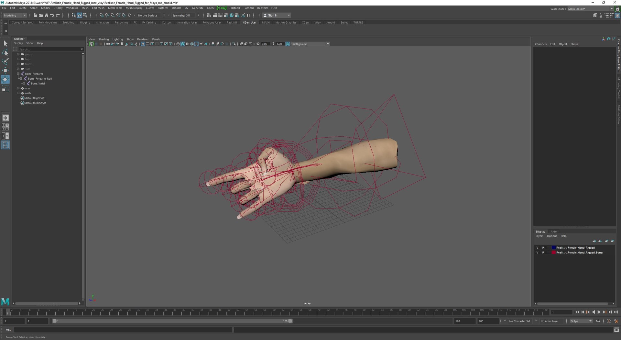Toggle playback P of Realistic_Female_Hand_Rigged_Bones layer
Image resolution: width=621 pixels, height=340 pixels.
543,253
